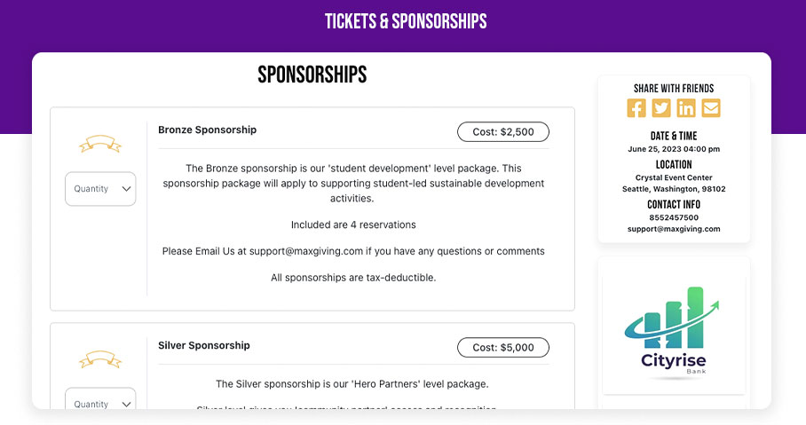Share event on LinkedIn icon
This screenshot has width=806, height=425.
click(686, 108)
